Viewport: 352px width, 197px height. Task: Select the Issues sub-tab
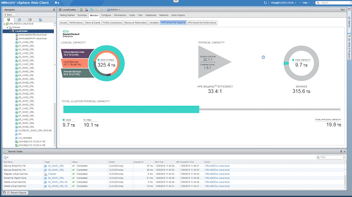63,23
